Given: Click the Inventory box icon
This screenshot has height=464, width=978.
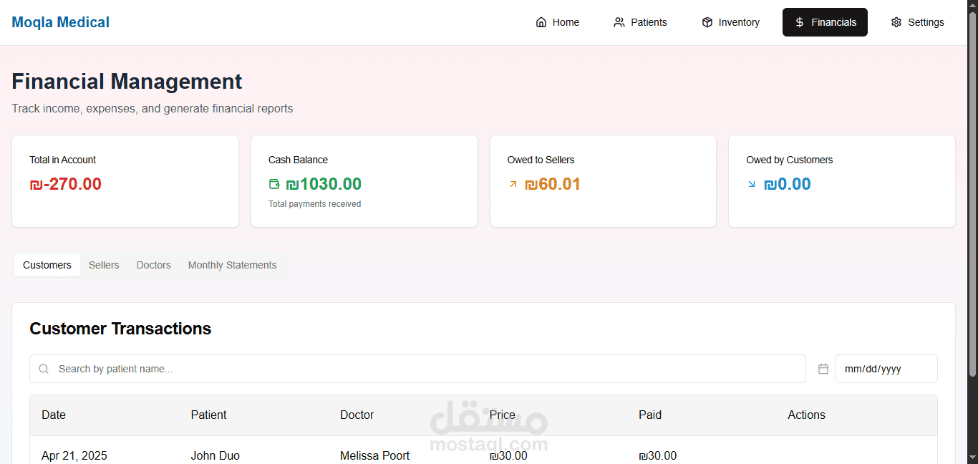Looking at the screenshot, I should (x=707, y=22).
